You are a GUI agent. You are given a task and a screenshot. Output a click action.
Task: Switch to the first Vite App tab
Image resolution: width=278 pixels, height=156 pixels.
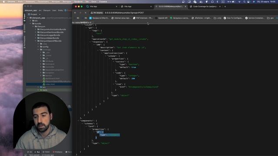click(102, 6)
